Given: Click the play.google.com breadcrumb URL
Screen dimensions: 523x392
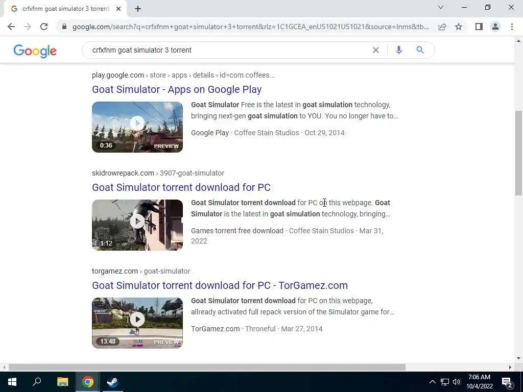Looking at the screenshot, I should point(183,75).
